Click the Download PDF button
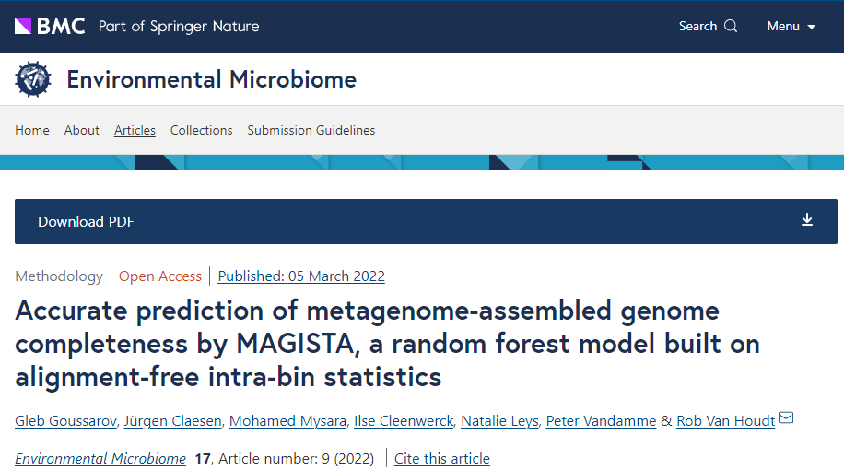This screenshot has height=470, width=844. pos(426,221)
